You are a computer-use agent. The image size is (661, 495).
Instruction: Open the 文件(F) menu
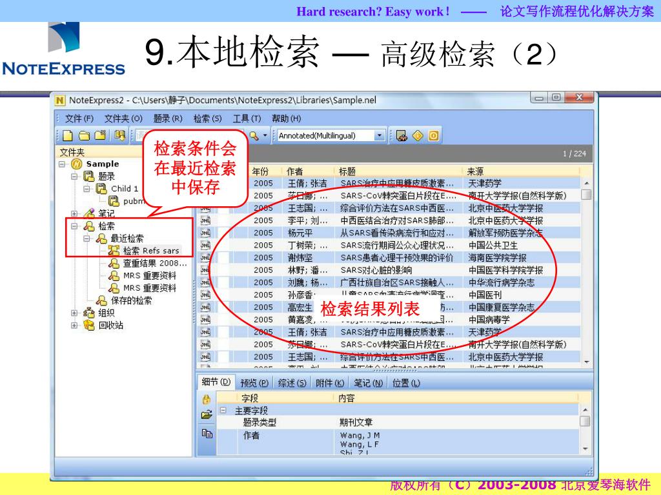coord(79,119)
